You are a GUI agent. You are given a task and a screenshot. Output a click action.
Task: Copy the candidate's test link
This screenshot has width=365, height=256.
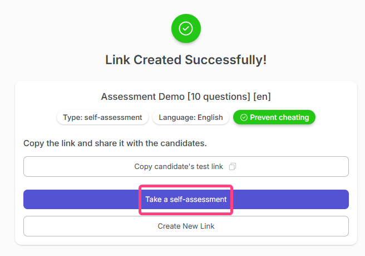186,166
